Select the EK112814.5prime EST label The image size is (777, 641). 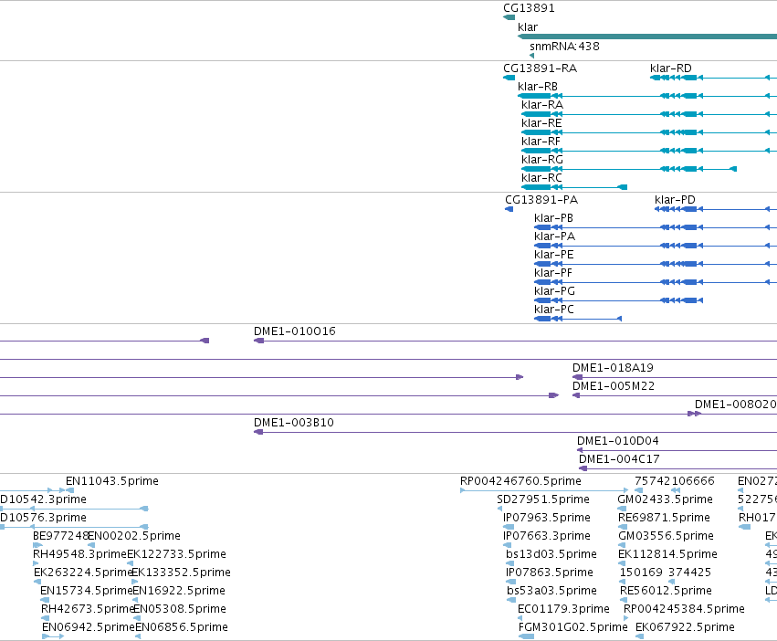667,554
